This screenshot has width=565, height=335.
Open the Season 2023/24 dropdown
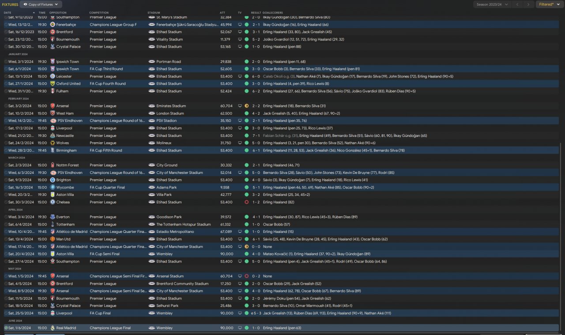tap(492, 4)
